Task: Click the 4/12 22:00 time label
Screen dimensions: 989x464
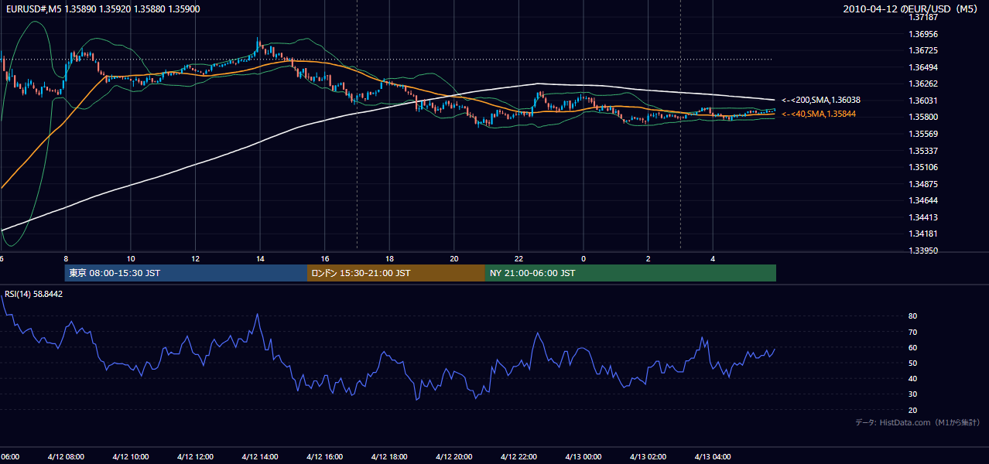Action: (x=518, y=457)
